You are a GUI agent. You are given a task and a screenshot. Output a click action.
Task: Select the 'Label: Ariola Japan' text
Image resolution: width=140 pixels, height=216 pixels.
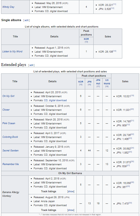coord(44,201)
